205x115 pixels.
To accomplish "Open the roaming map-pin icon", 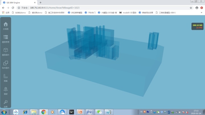I will 6,89.
